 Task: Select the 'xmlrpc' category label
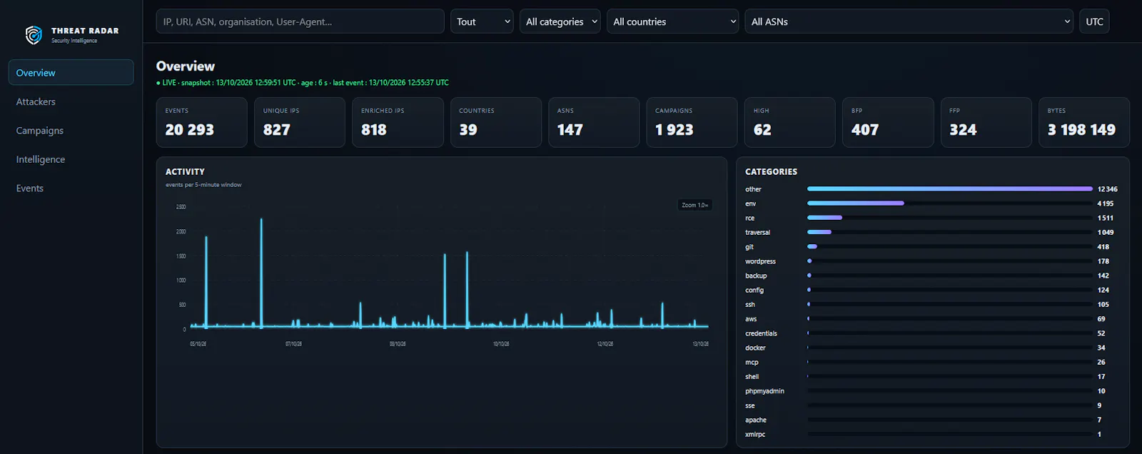(x=755, y=435)
